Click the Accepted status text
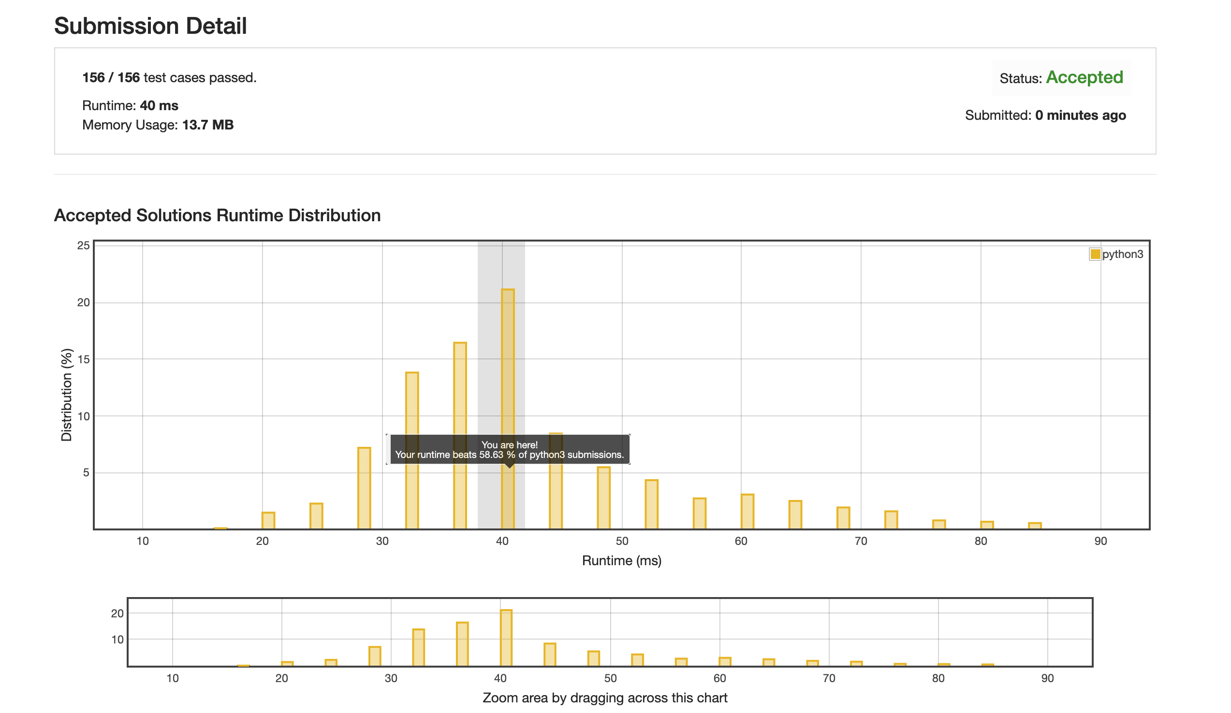 click(1084, 78)
